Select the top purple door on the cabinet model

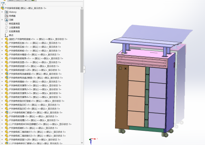coord(158,75)
